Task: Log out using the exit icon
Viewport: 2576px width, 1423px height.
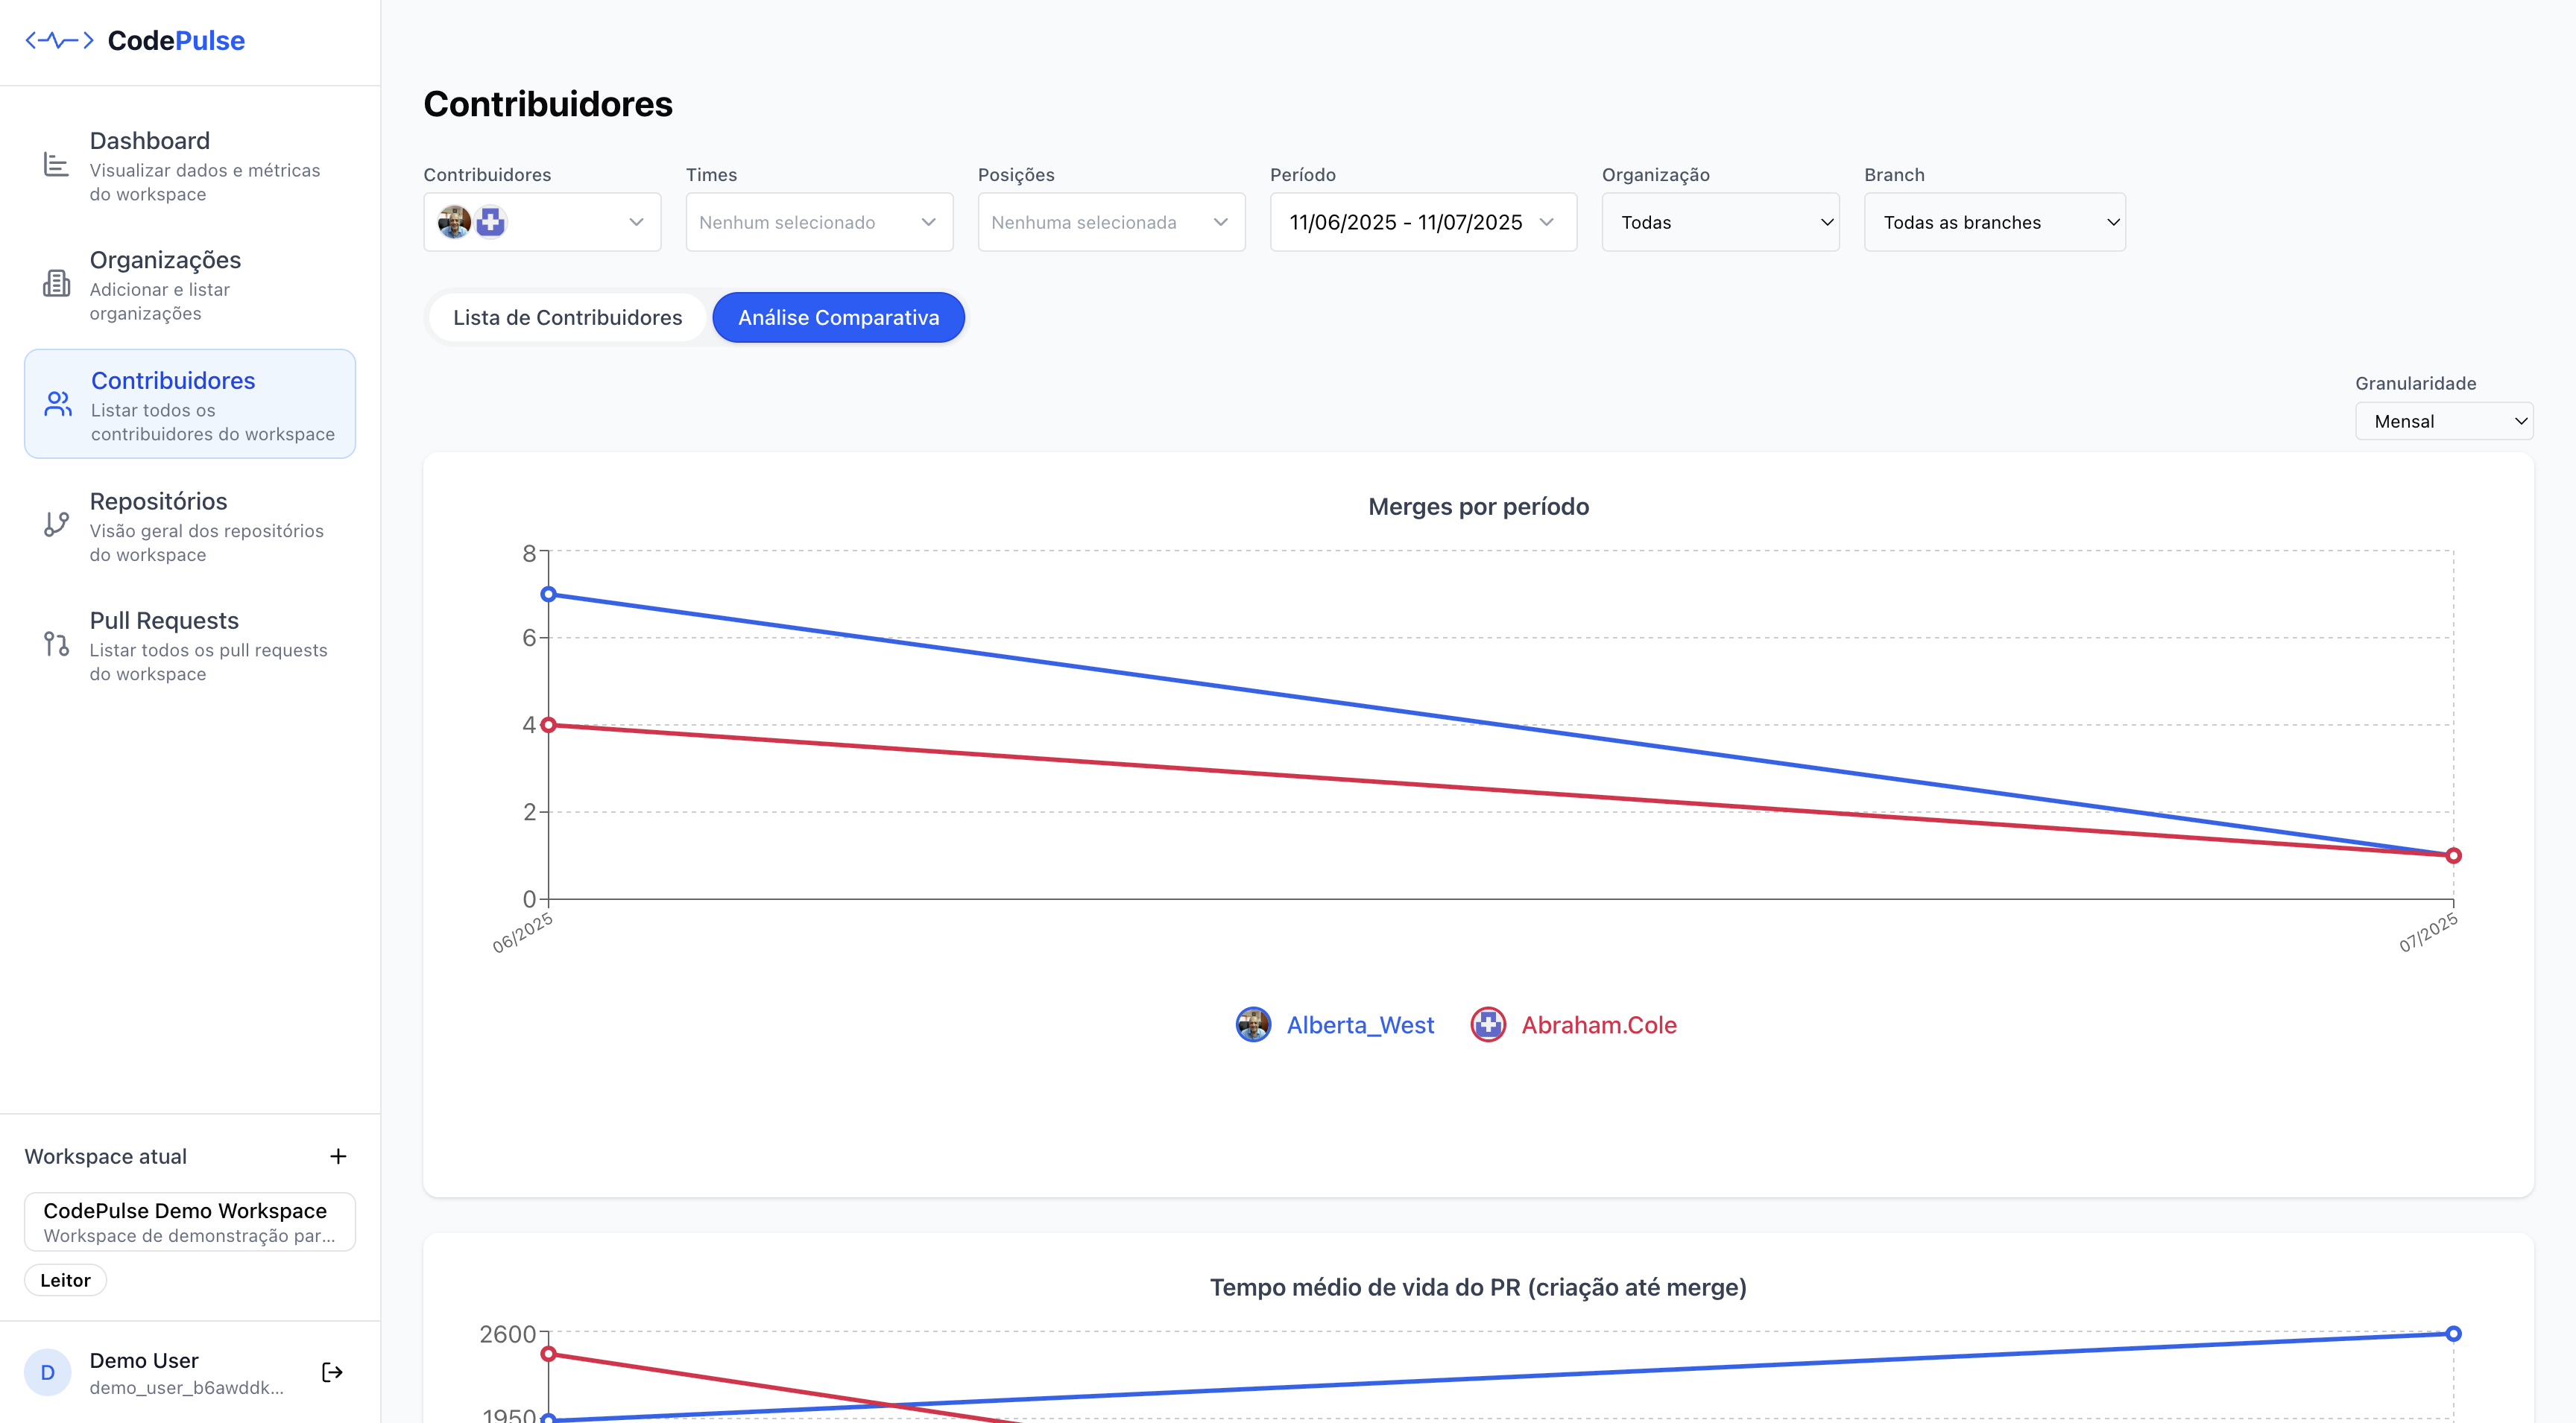Action: 332,1372
